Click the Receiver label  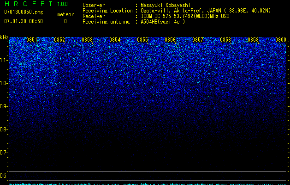coord(94,16)
